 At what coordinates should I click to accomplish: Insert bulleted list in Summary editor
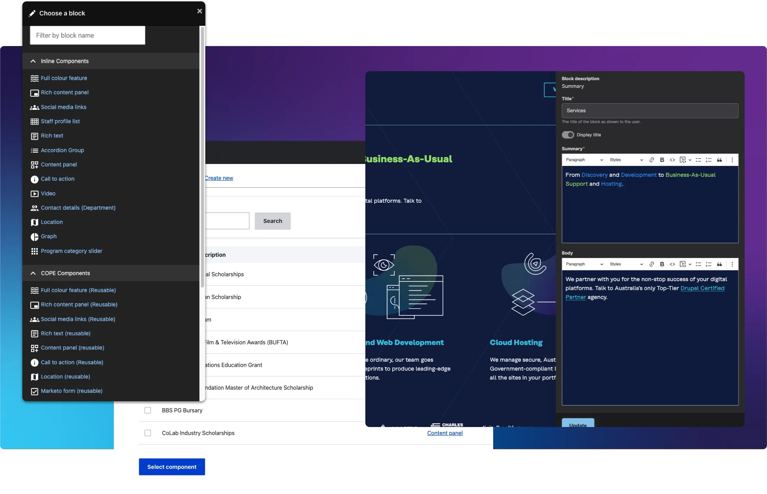[x=699, y=160]
